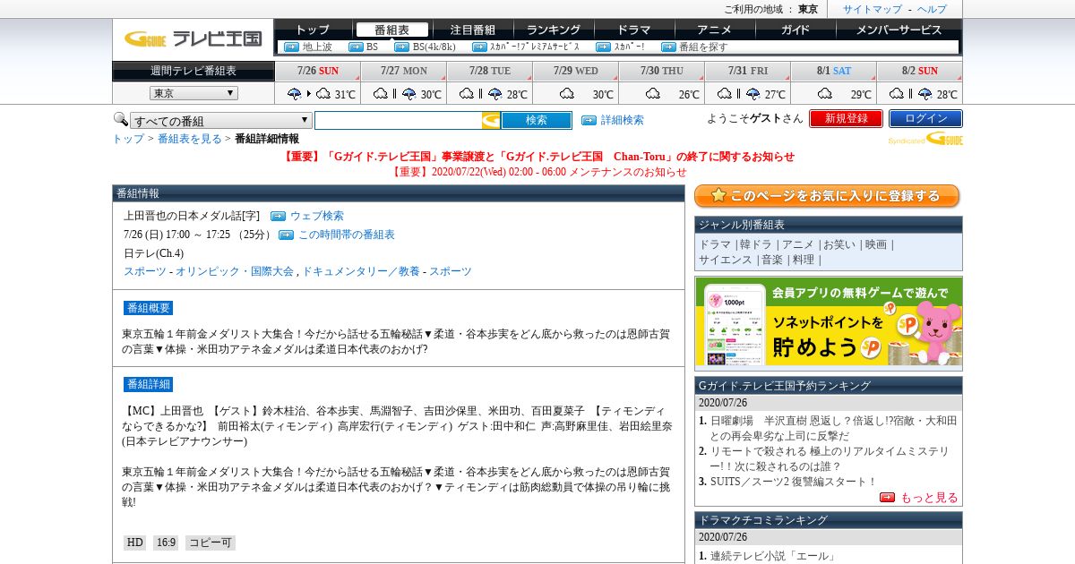Open the 事業譲渡 important notice link

537,157
